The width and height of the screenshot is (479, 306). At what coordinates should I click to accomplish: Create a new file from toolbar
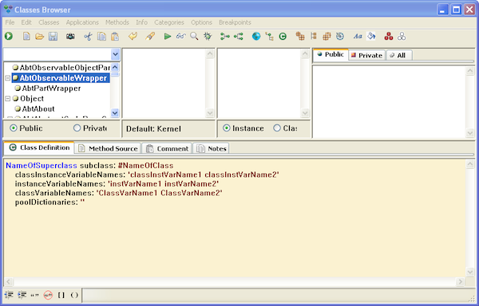(x=26, y=37)
